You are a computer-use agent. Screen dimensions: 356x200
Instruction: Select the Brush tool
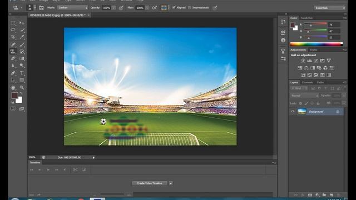(22, 44)
